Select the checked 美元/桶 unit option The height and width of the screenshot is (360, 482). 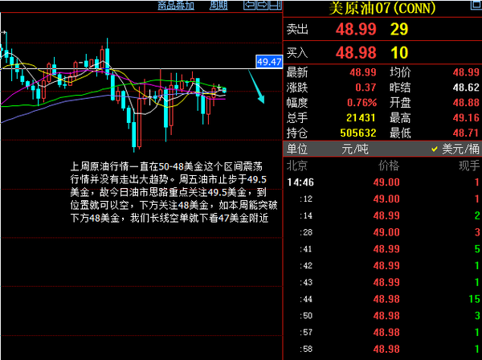point(455,149)
